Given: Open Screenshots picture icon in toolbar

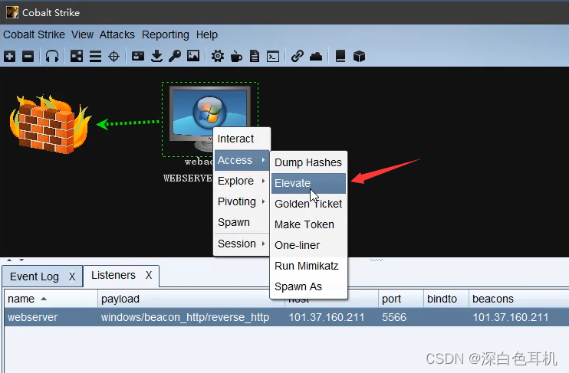Looking at the screenshot, I should pyautogui.click(x=193, y=56).
